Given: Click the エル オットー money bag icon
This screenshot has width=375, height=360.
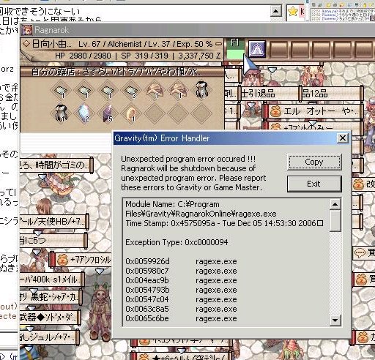Looking at the screenshot, I should (x=275, y=111).
